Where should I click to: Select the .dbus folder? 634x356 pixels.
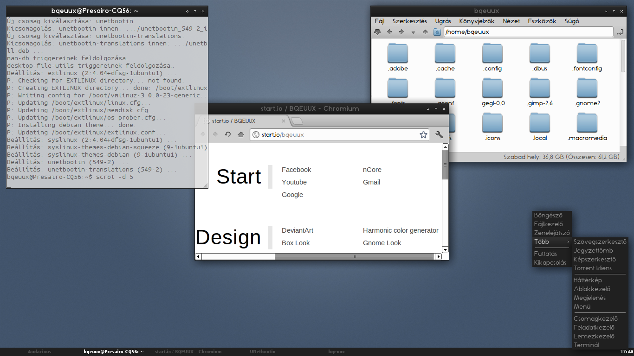click(x=540, y=57)
